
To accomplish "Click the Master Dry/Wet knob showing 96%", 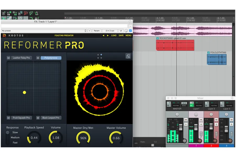I will [x=83, y=138].
